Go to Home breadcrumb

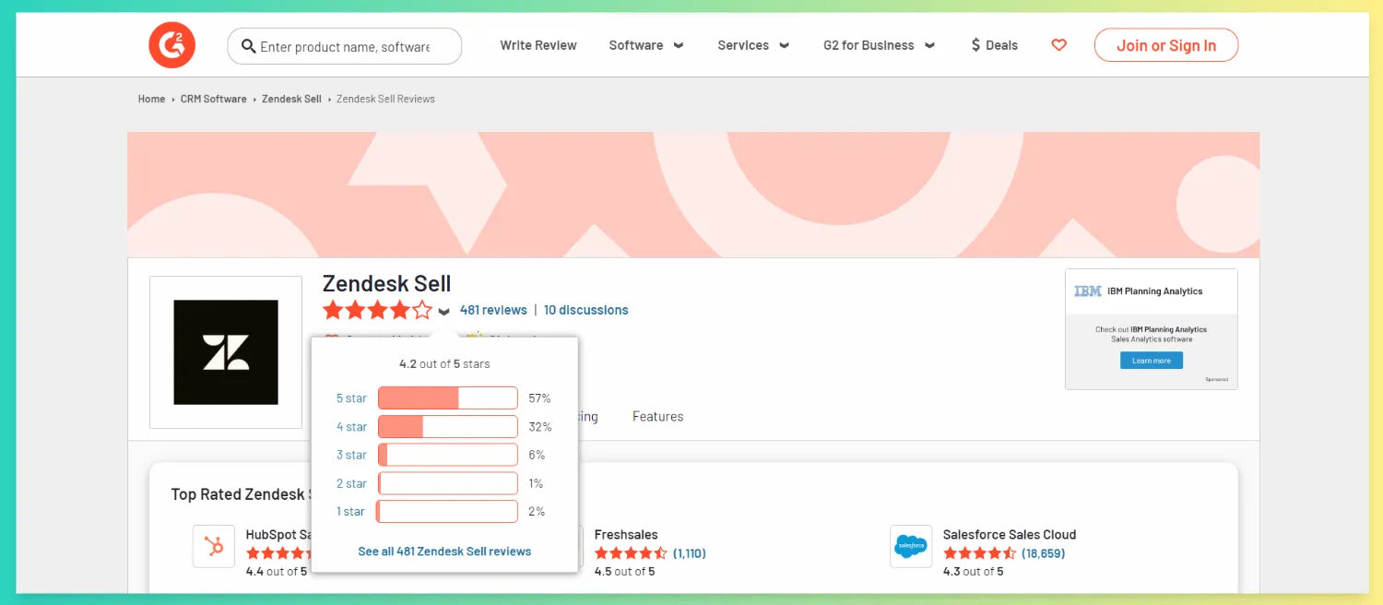151,99
